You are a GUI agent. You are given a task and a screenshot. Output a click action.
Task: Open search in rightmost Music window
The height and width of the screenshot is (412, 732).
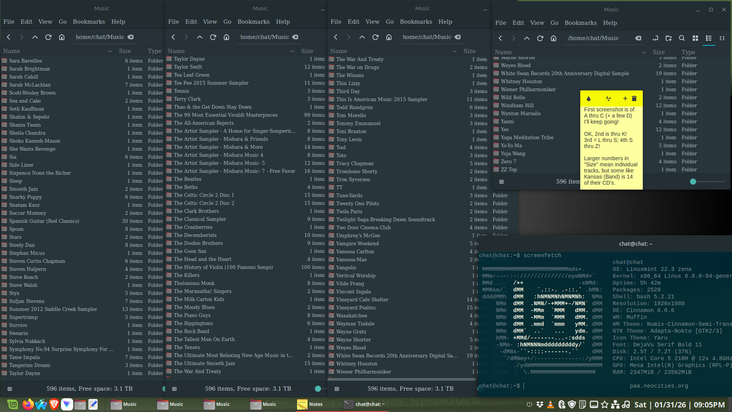point(682,38)
